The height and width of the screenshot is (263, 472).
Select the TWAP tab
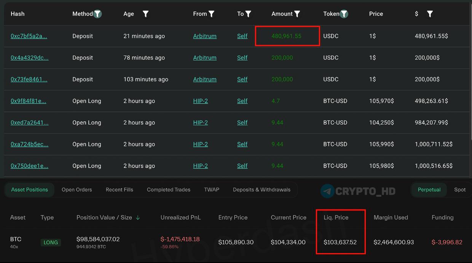212,189
